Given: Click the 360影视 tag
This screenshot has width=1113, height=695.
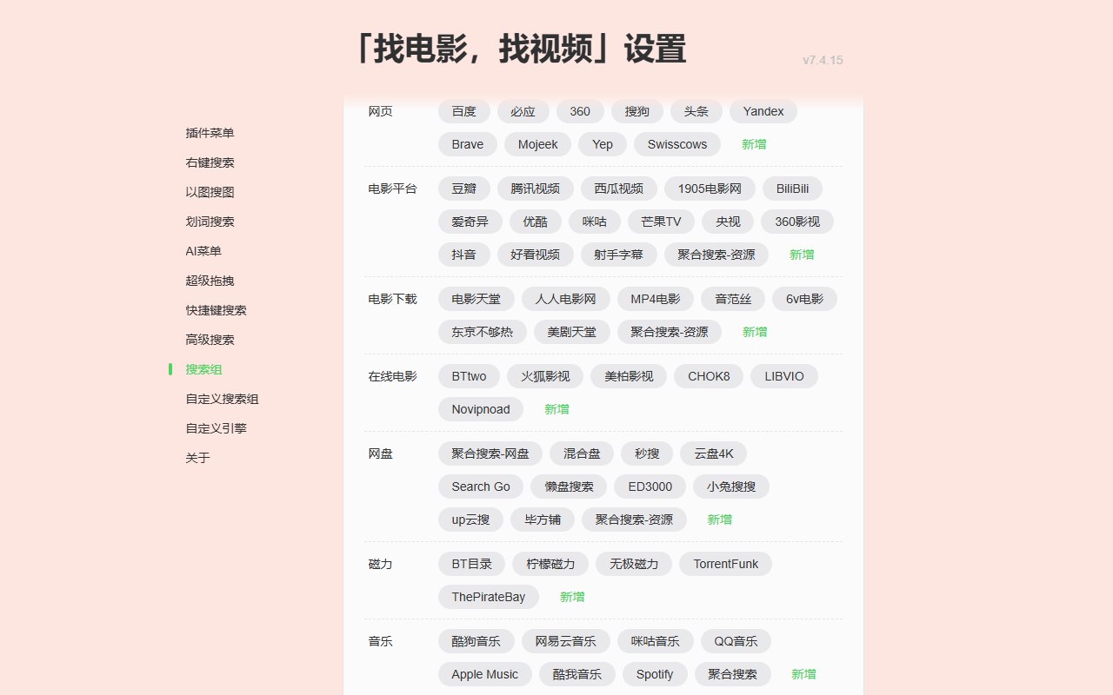Looking at the screenshot, I should coord(797,222).
